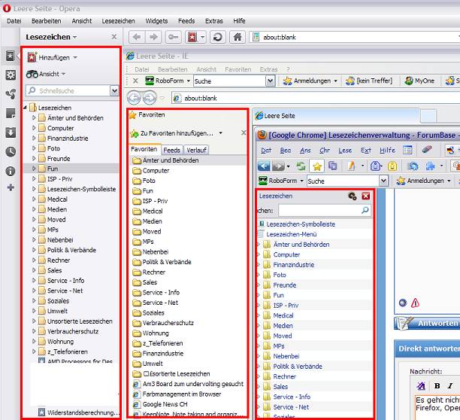Select Lesezeichen-Menü in Firefox sidebar

[x=292, y=234]
